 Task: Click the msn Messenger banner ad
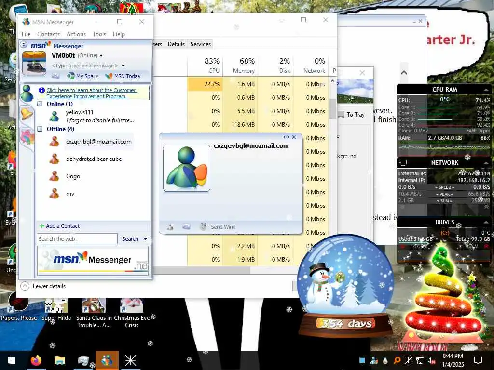pyautogui.click(x=93, y=261)
